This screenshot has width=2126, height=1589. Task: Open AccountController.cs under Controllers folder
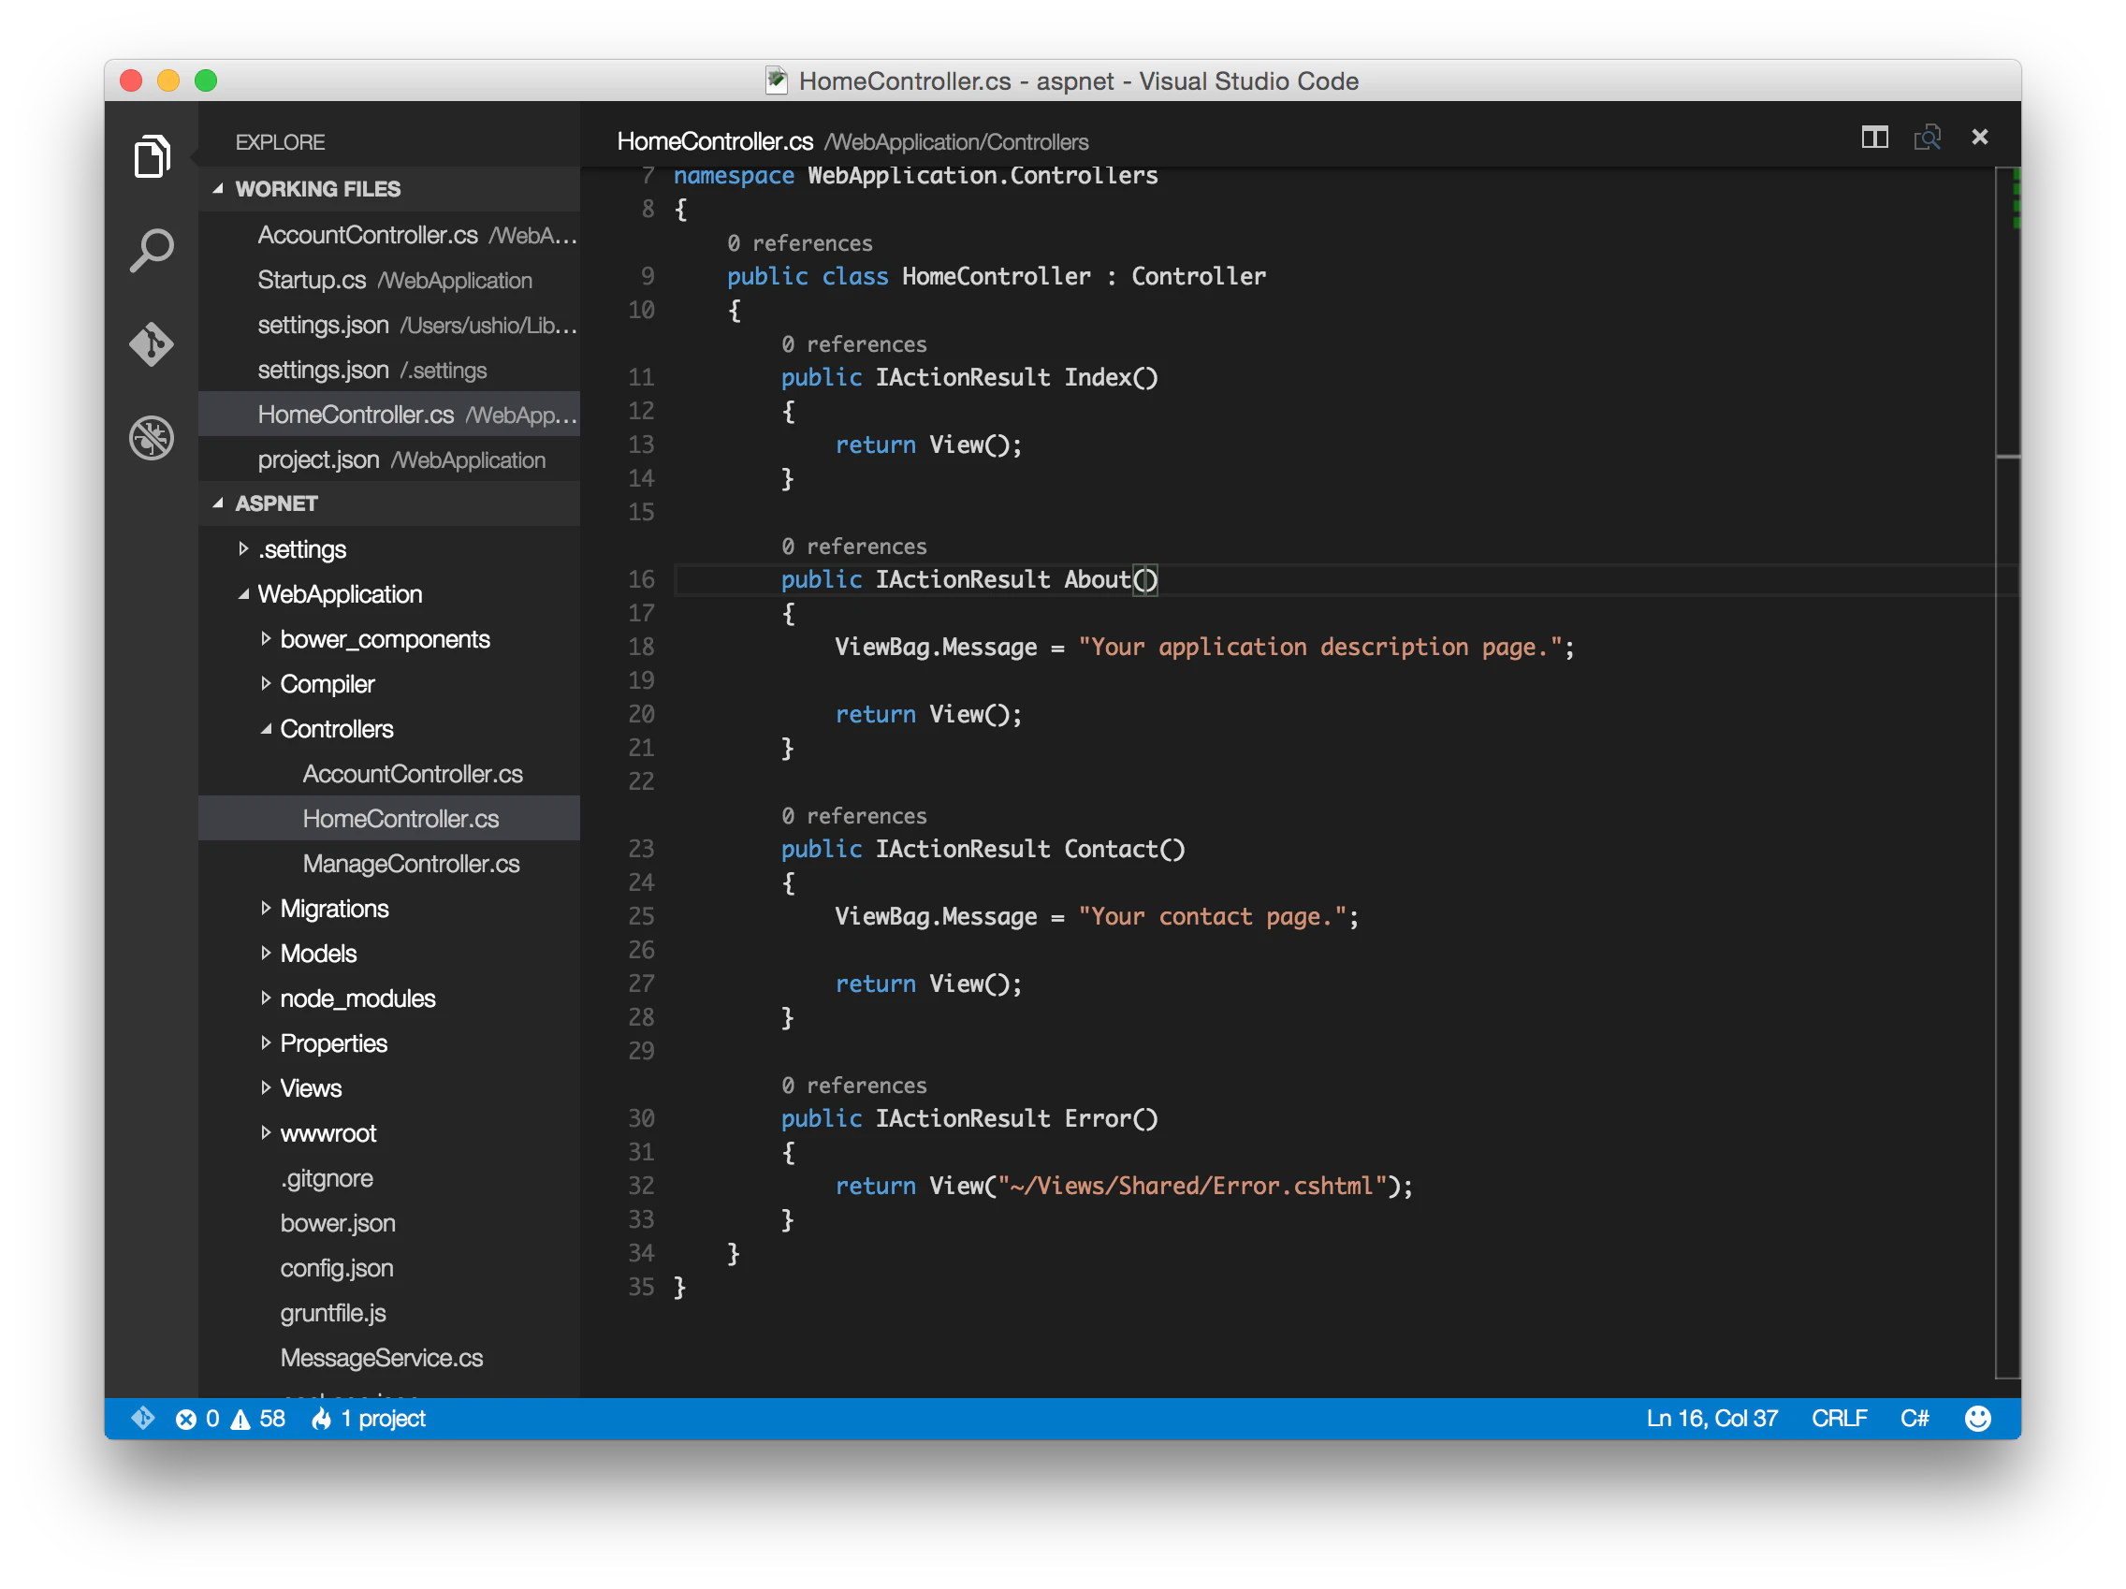pyautogui.click(x=389, y=774)
